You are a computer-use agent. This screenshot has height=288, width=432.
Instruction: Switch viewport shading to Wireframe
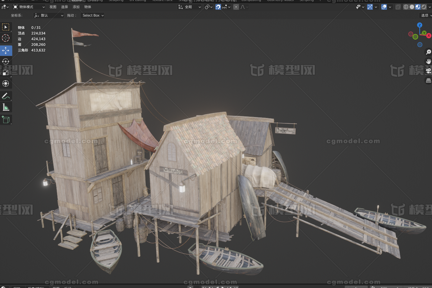[406, 7]
